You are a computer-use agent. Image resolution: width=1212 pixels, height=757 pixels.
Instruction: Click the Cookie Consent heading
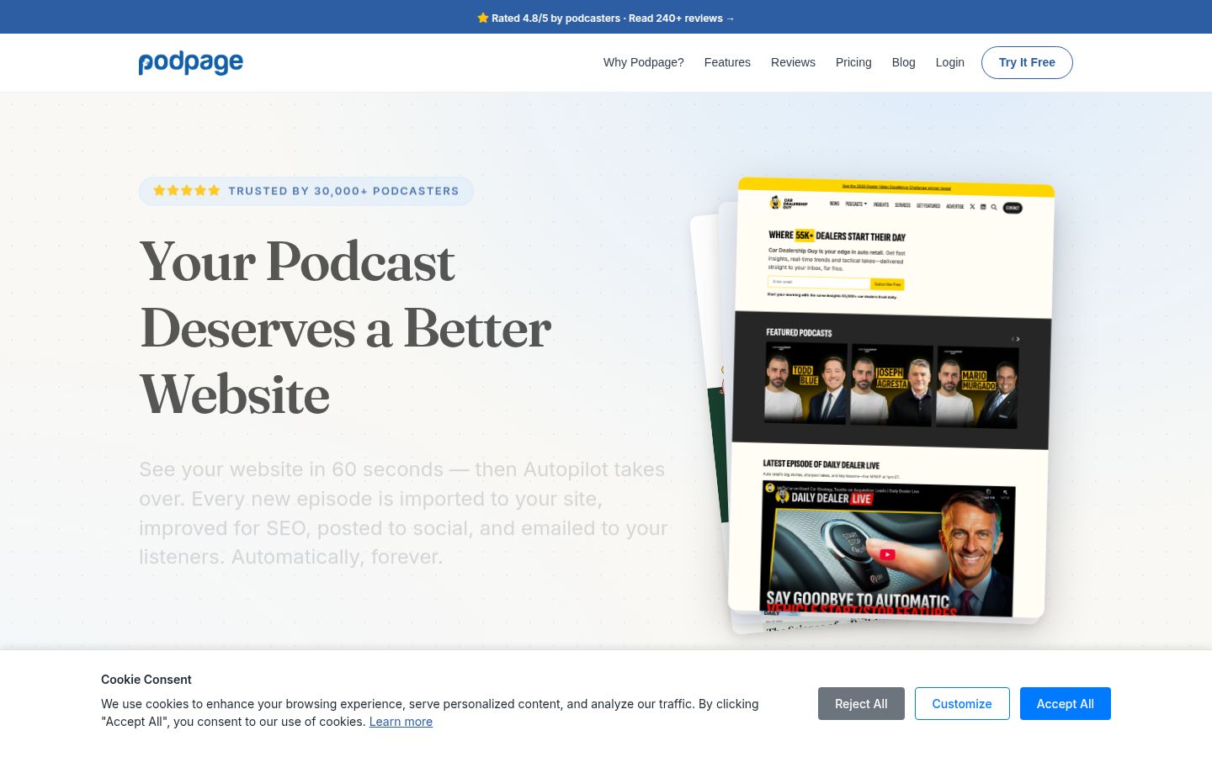click(146, 680)
